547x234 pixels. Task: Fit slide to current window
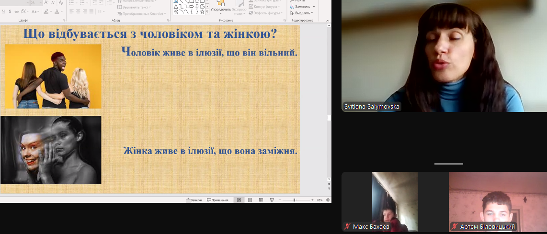pyautogui.click(x=328, y=200)
